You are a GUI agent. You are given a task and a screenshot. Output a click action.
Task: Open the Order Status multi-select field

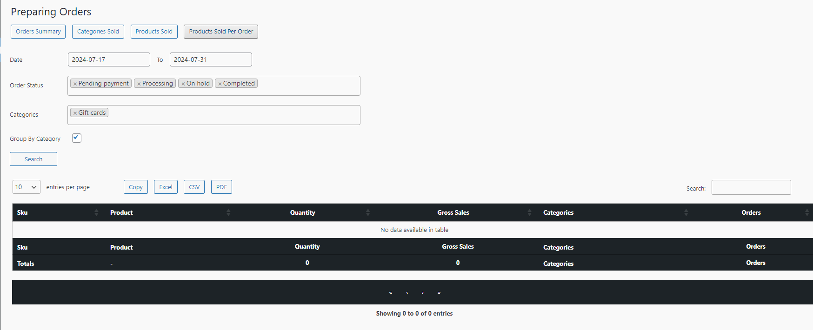[x=214, y=86]
